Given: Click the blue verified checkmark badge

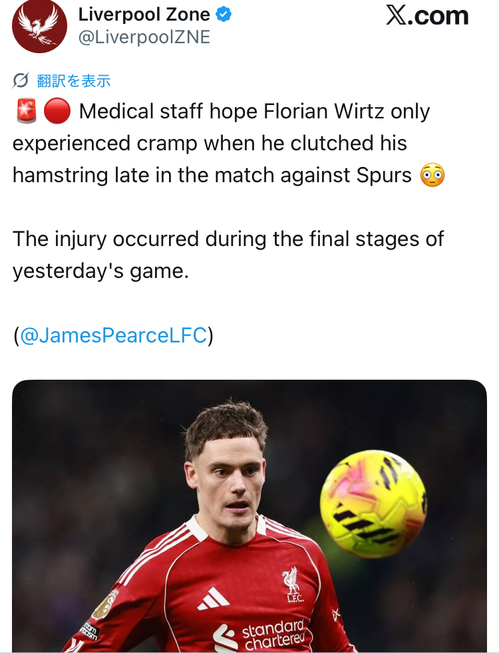Looking at the screenshot, I should 224,14.
